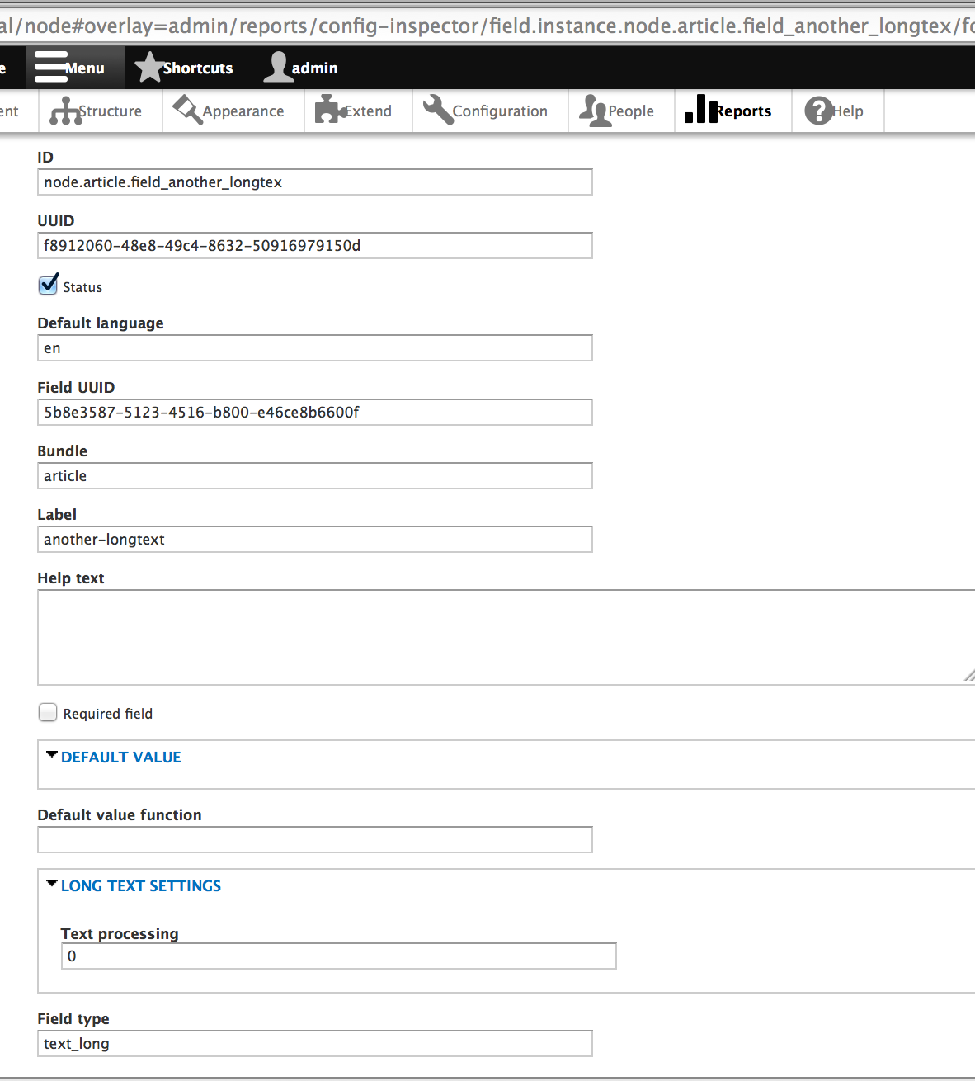Focus the Default language field

(315, 348)
